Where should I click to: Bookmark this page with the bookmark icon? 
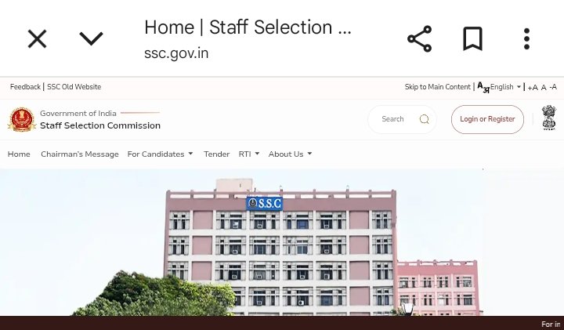[x=472, y=38]
